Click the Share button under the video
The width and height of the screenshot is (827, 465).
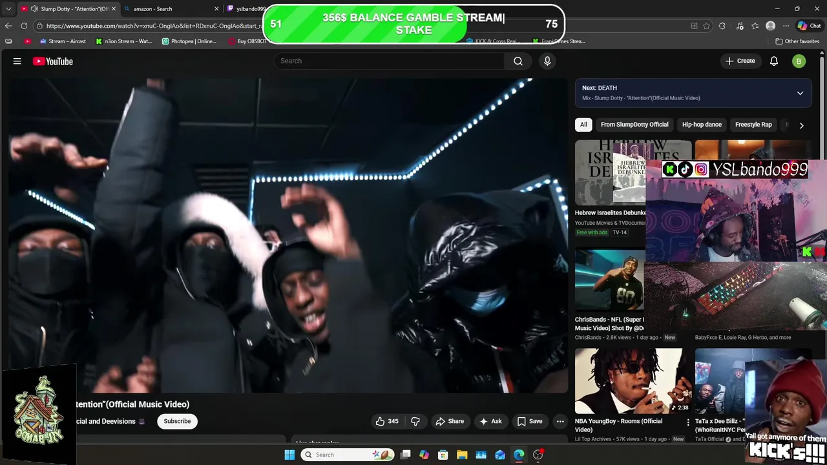[450, 421]
